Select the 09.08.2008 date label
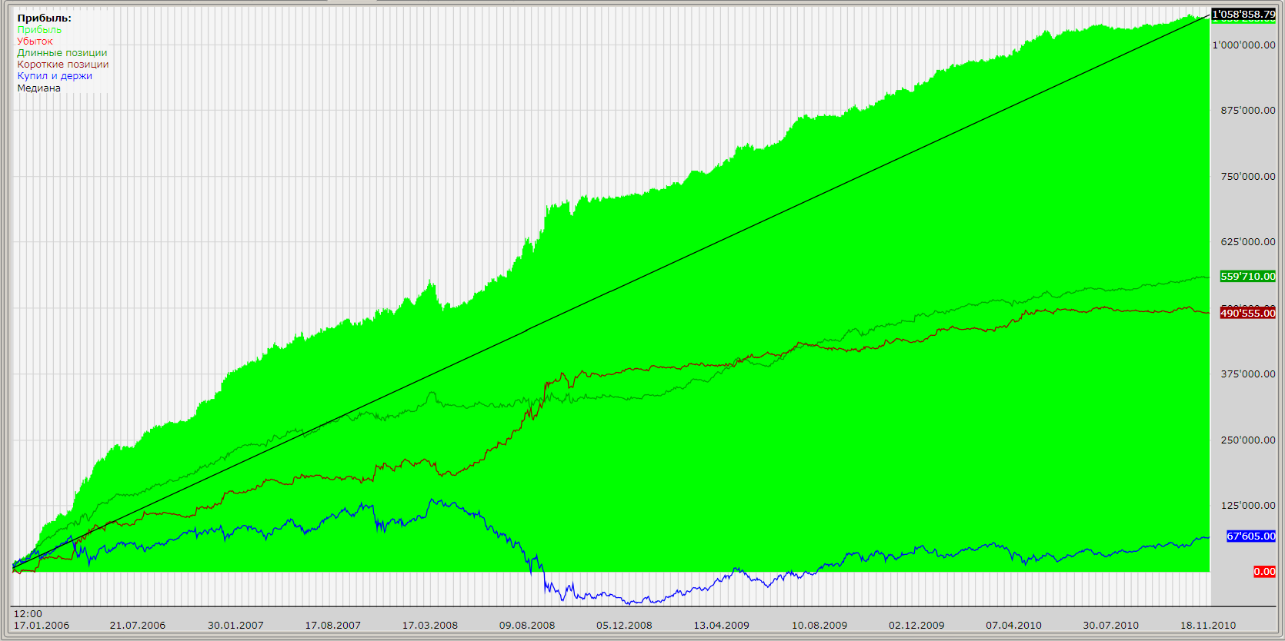This screenshot has width=1285, height=641. pyautogui.click(x=527, y=625)
